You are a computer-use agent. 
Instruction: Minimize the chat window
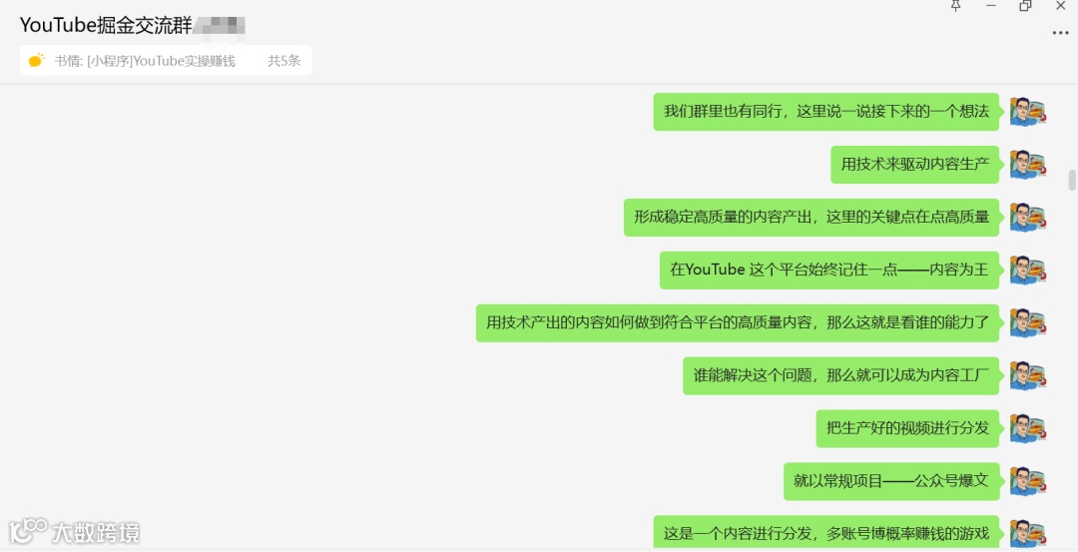pyautogui.click(x=991, y=6)
